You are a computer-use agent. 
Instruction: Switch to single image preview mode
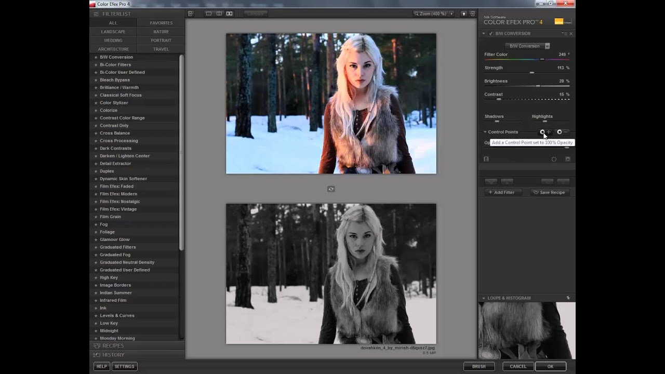[x=209, y=14]
